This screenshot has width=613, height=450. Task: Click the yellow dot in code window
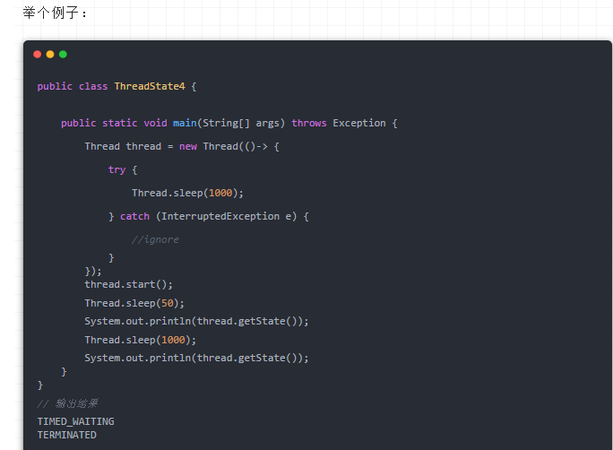point(50,55)
